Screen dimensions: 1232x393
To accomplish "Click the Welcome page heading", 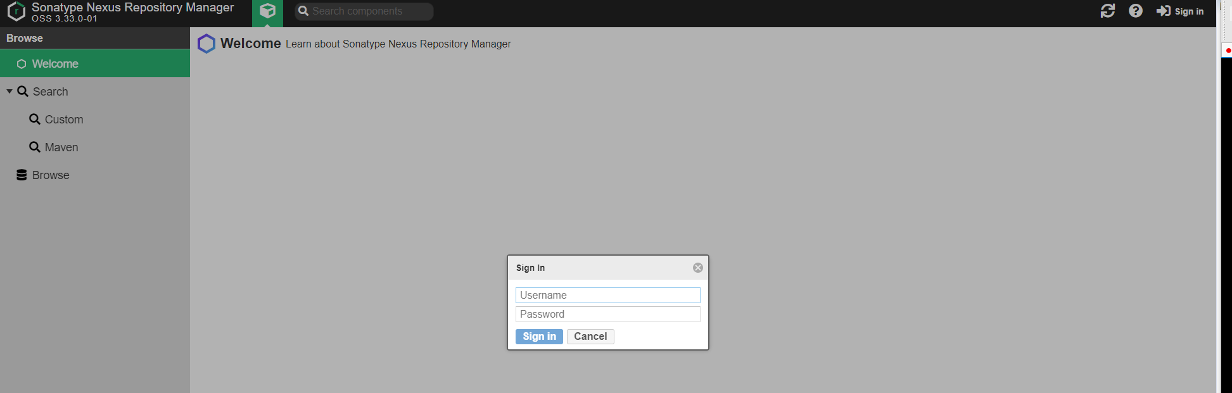I will point(251,44).
